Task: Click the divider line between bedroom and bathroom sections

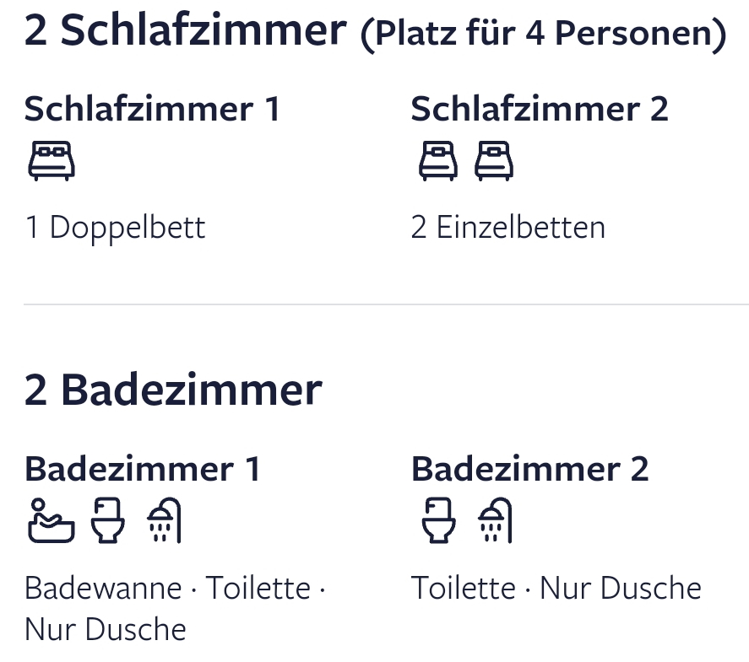Action: (386, 304)
